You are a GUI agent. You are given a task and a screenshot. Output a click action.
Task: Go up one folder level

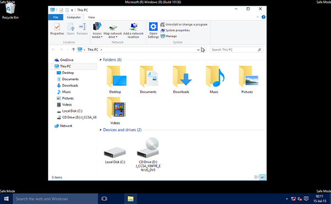pos(73,50)
